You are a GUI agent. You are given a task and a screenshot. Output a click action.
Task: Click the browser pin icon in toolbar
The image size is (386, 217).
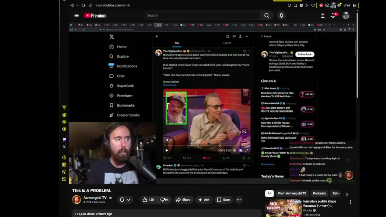click(x=289, y=5)
